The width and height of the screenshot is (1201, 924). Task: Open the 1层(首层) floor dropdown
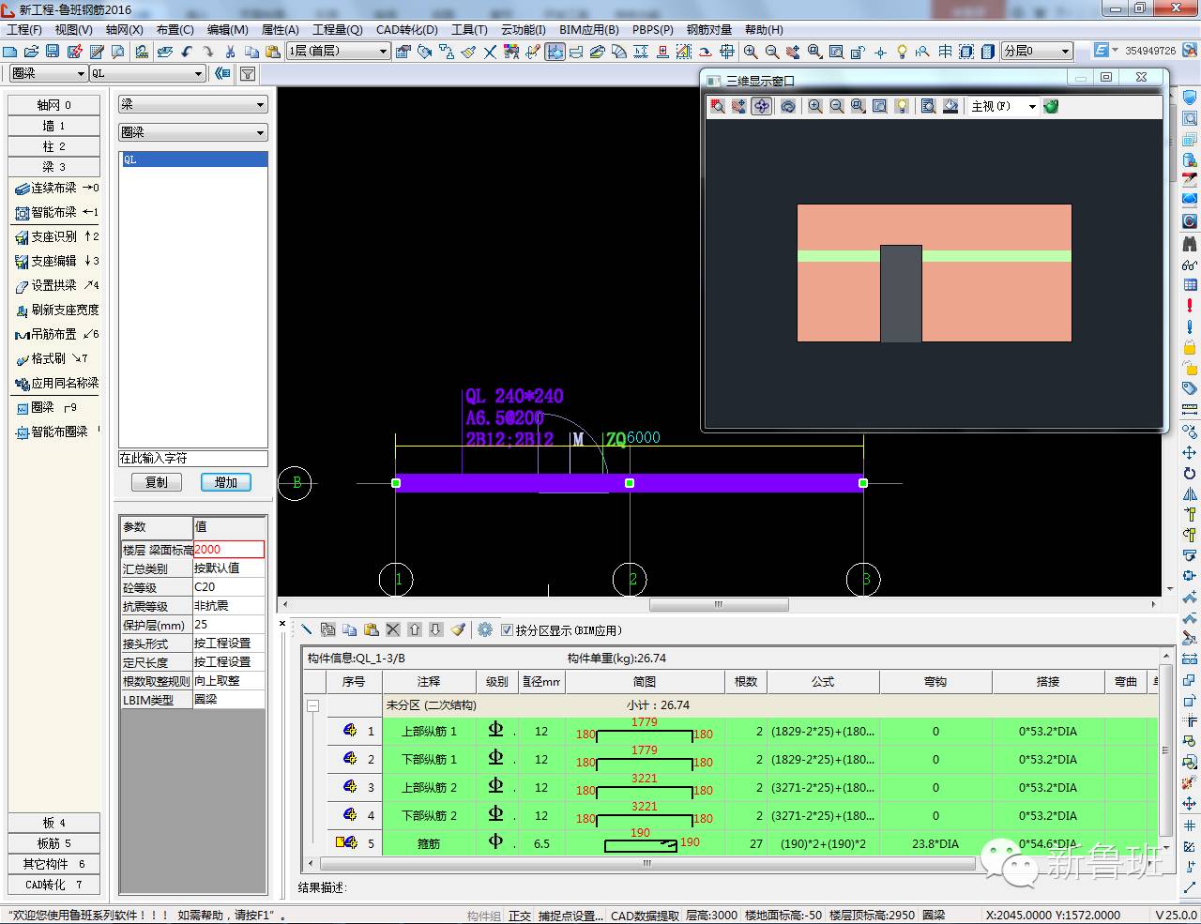coord(338,52)
